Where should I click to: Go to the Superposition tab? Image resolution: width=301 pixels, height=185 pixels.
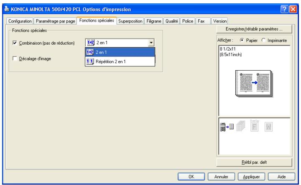(x=130, y=21)
